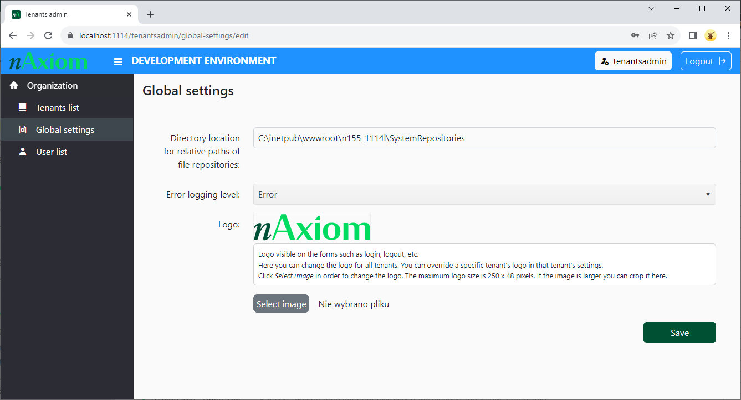Open Chrome's three-dot menu
Viewport: 741px width, 400px height.
coord(728,35)
